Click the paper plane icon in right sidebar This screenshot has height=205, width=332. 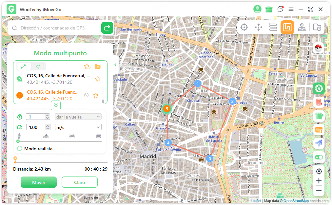[318, 143]
